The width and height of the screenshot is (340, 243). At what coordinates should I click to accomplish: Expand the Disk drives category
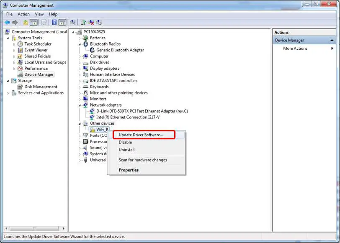(x=79, y=62)
